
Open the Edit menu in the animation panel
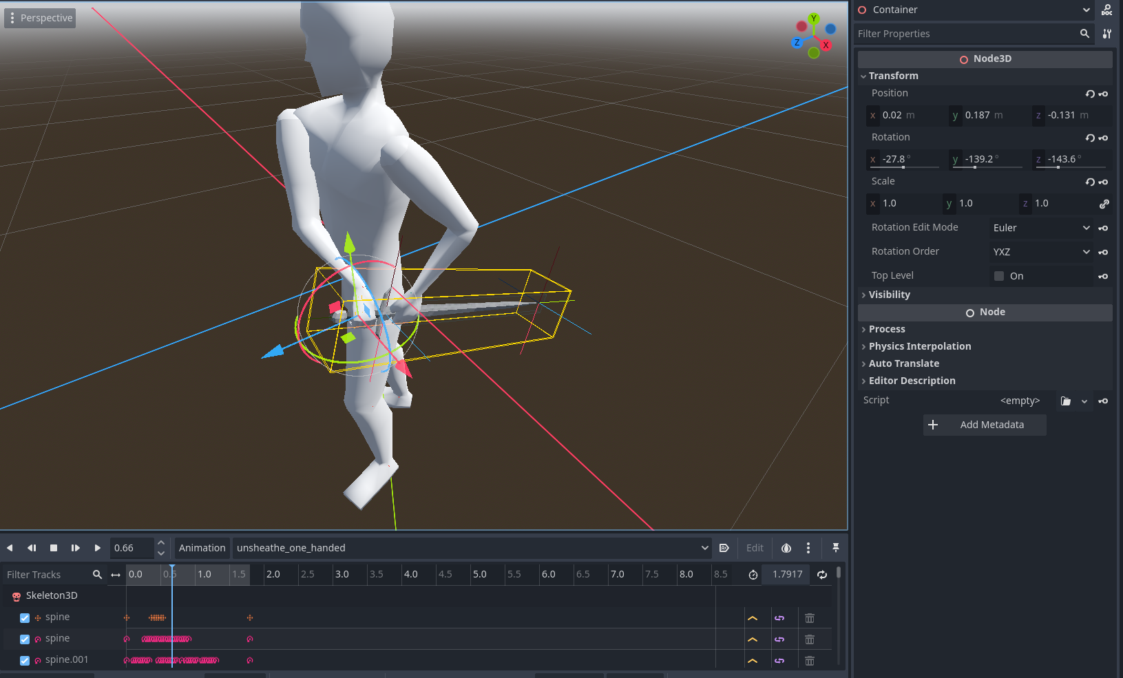[755, 548]
